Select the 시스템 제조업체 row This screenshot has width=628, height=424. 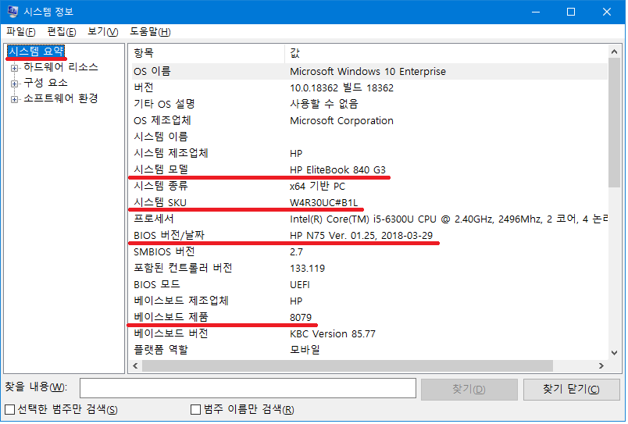[368, 153]
